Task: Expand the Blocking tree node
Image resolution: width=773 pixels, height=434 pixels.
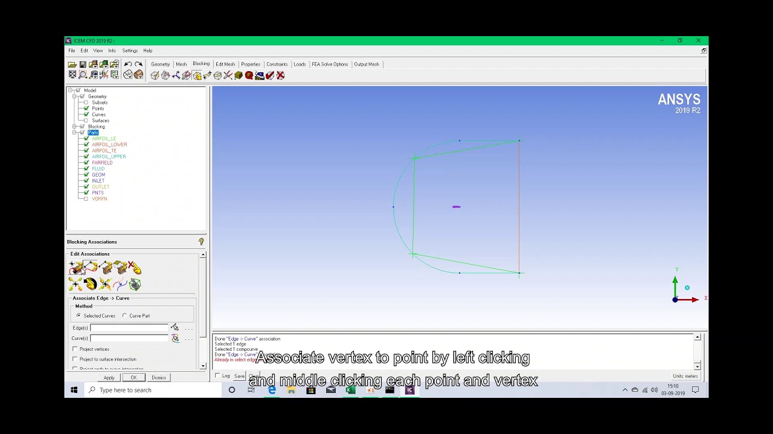Action: [x=74, y=127]
